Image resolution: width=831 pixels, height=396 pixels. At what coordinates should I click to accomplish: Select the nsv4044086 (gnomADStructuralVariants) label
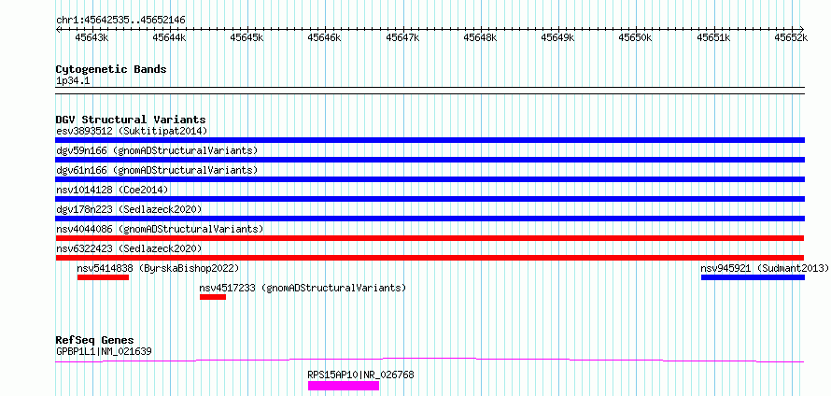pyautogui.click(x=160, y=229)
